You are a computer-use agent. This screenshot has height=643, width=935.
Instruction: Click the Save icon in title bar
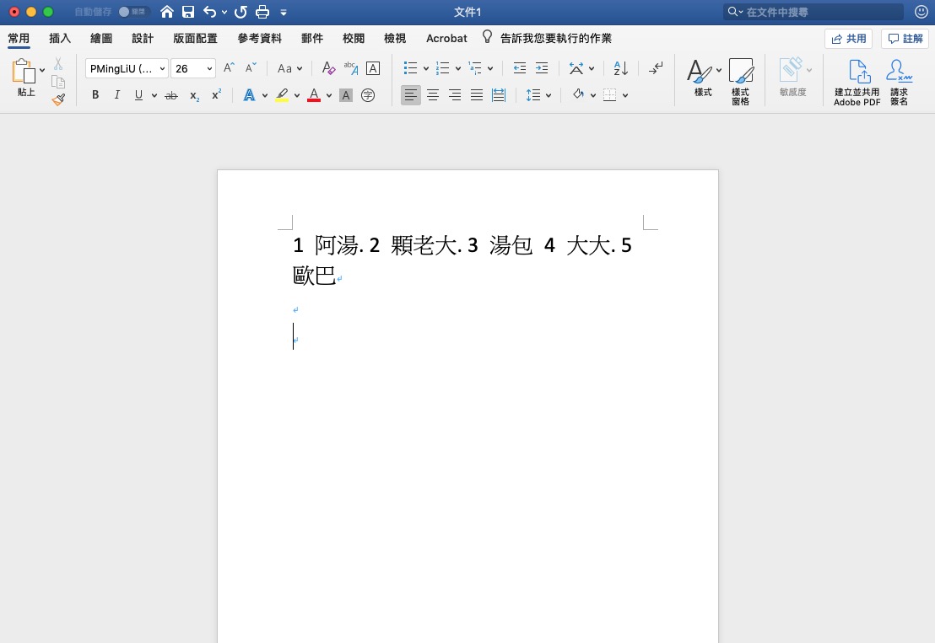click(188, 12)
